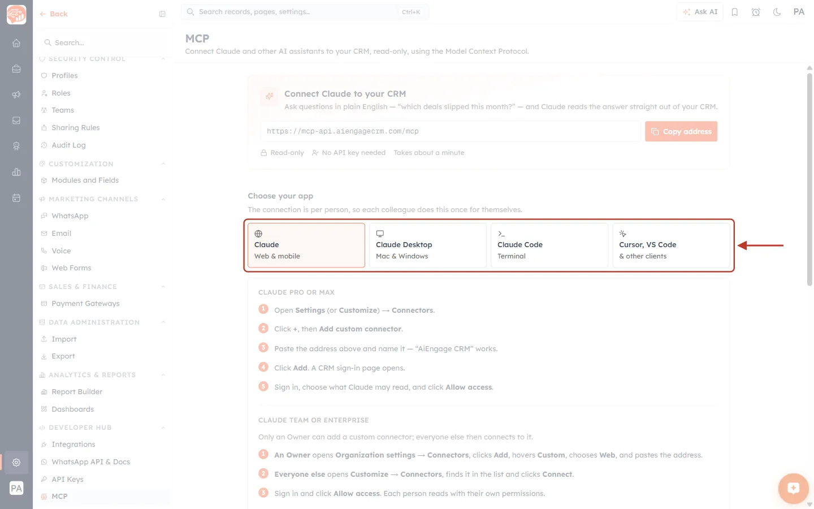Viewport: 814px width, 509px height.
Task: Open the settings gear in the left rail
Action: (16, 462)
